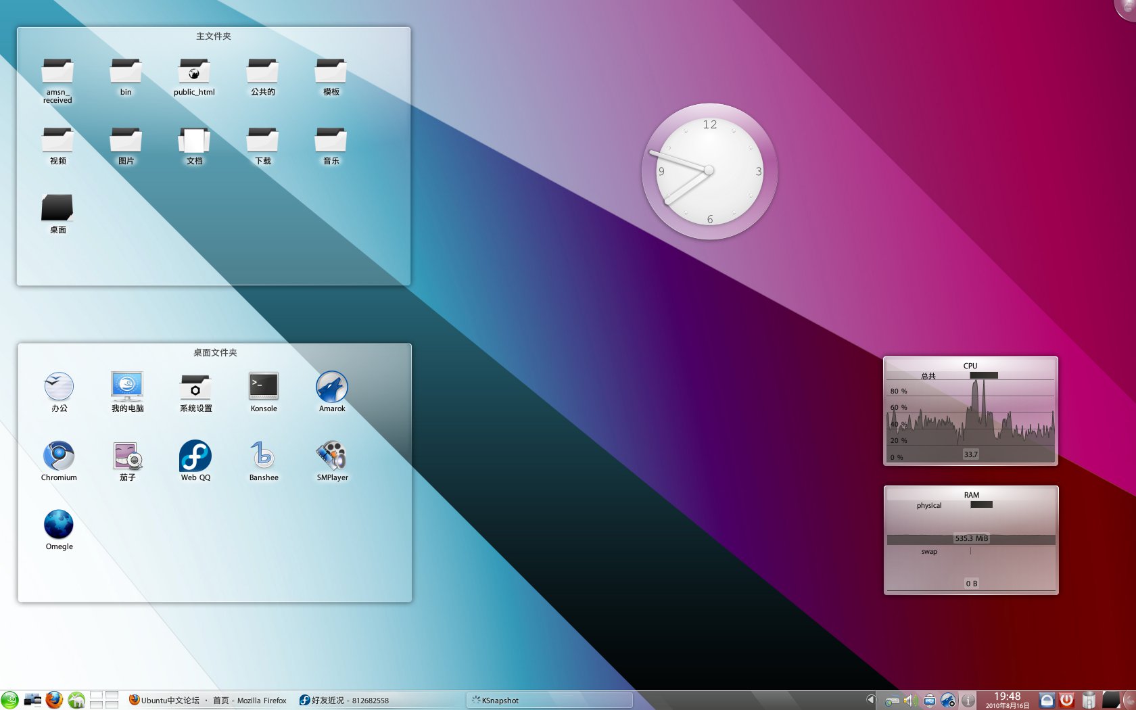Click the Amarok tray icon
Viewport: 1136px width, 710px height.
pyautogui.click(x=948, y=701)
